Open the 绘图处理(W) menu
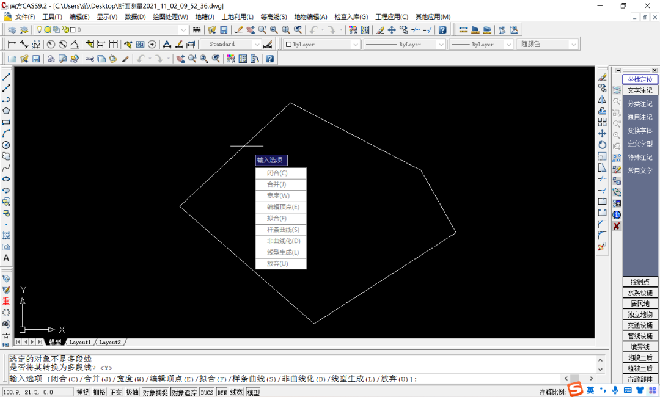 pos(170,17)
